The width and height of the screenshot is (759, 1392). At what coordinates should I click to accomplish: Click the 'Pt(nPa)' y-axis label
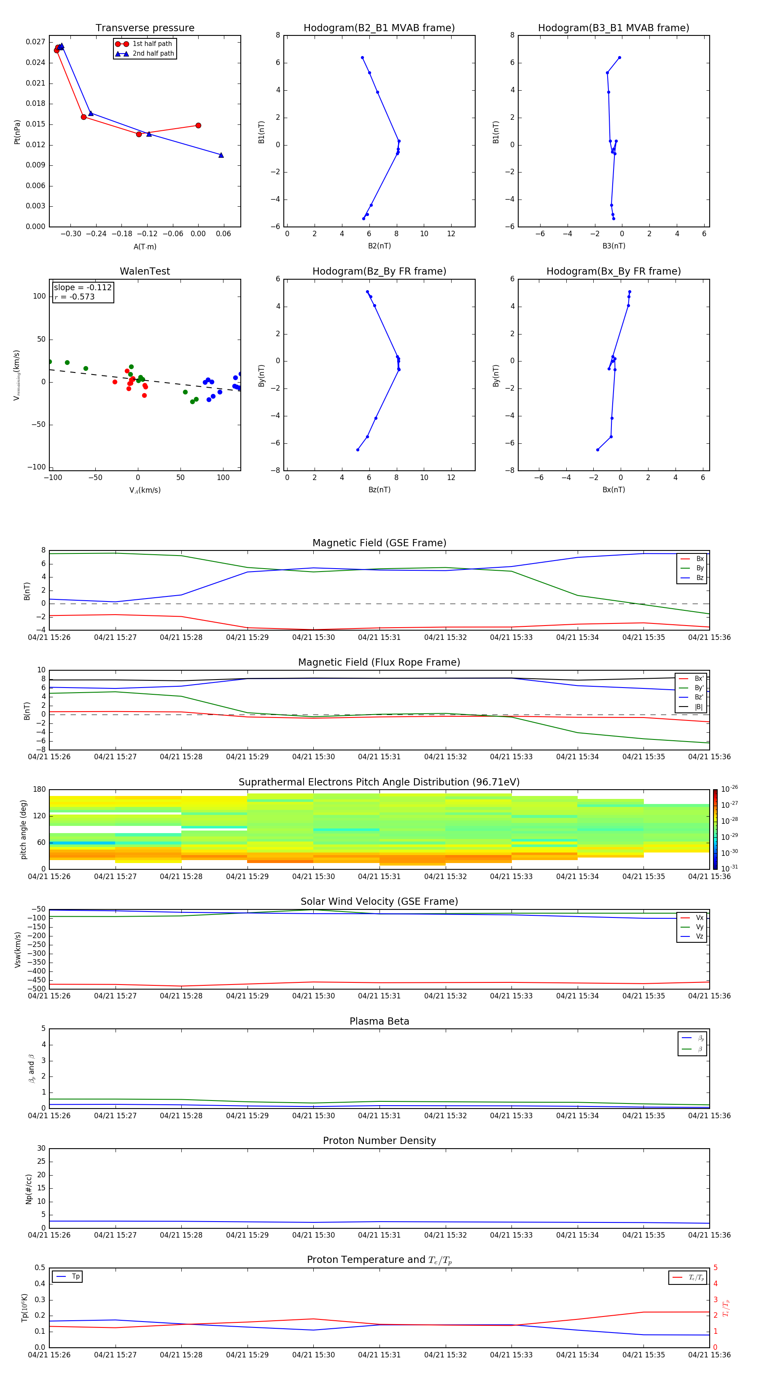pos(17,131)
